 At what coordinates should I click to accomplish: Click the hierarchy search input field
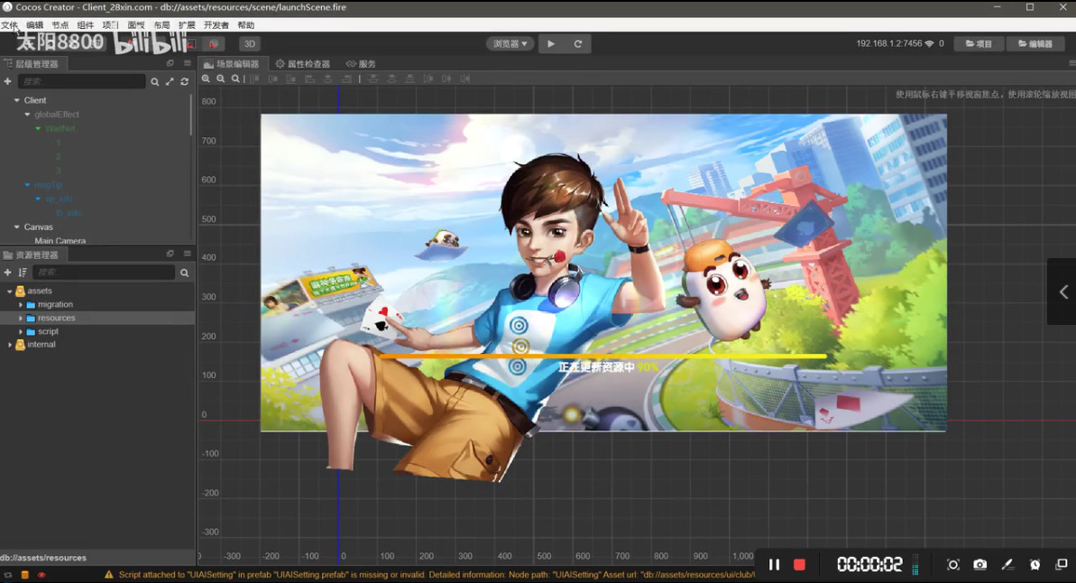tap(81, 82)
